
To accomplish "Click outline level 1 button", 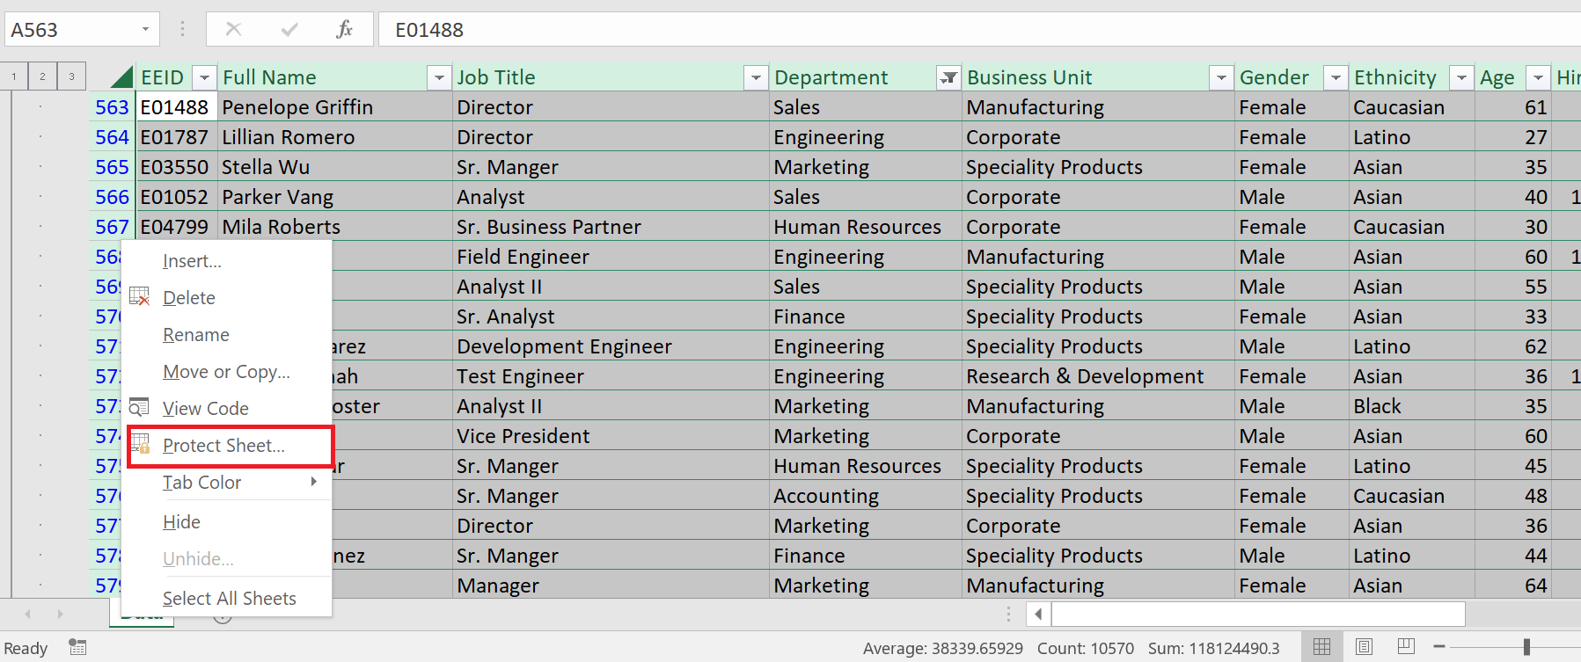I will pyautogui.click(x=14, y=76).
